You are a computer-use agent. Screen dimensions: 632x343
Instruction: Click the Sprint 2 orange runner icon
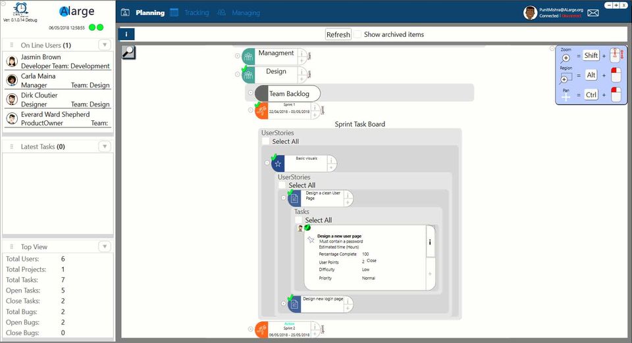tap(262, 330)
